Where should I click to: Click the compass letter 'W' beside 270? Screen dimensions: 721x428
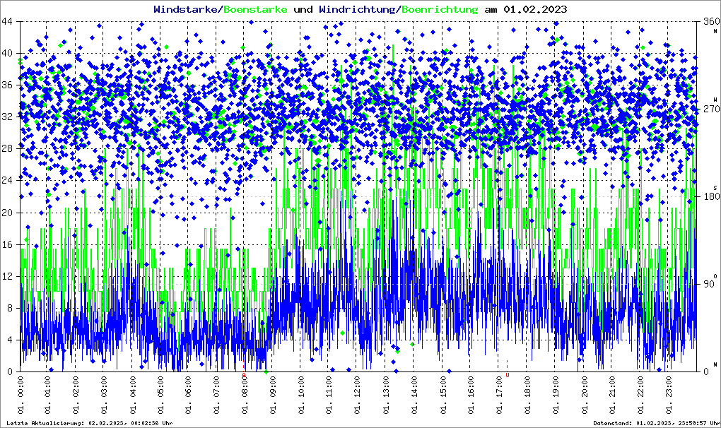pyautogui.click(x=715, y=99)
